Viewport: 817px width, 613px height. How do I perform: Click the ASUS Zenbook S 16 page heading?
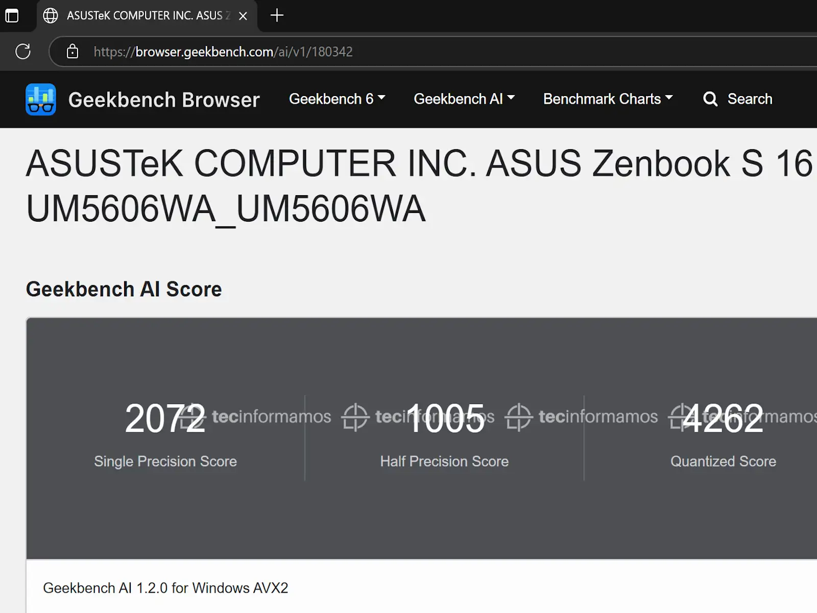[x=419, y=186]
